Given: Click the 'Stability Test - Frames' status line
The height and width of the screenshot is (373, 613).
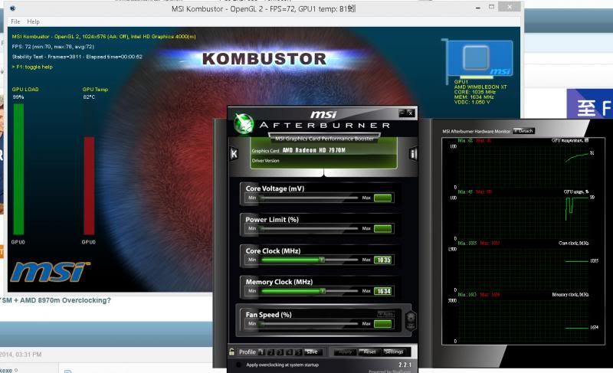Looking at the screenshot, I should [77, 57].
